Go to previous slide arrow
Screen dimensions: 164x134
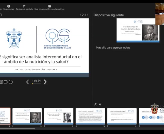(27, 82)
